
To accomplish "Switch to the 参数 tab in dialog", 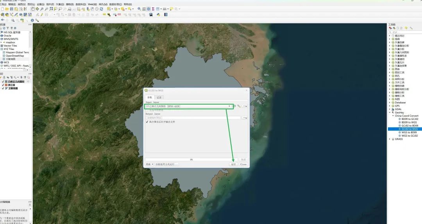I will 150,97.
